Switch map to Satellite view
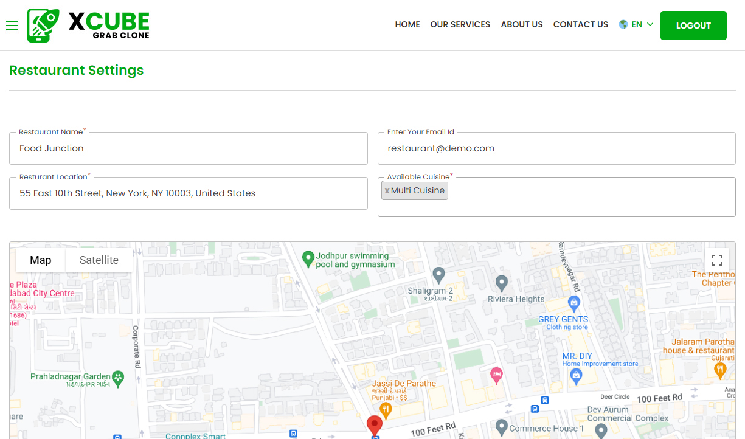Screen dimensions: 745x439 coord(99,260)
